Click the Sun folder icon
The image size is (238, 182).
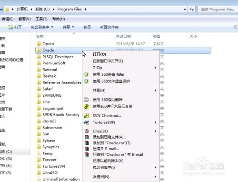[x=39, y=134]
